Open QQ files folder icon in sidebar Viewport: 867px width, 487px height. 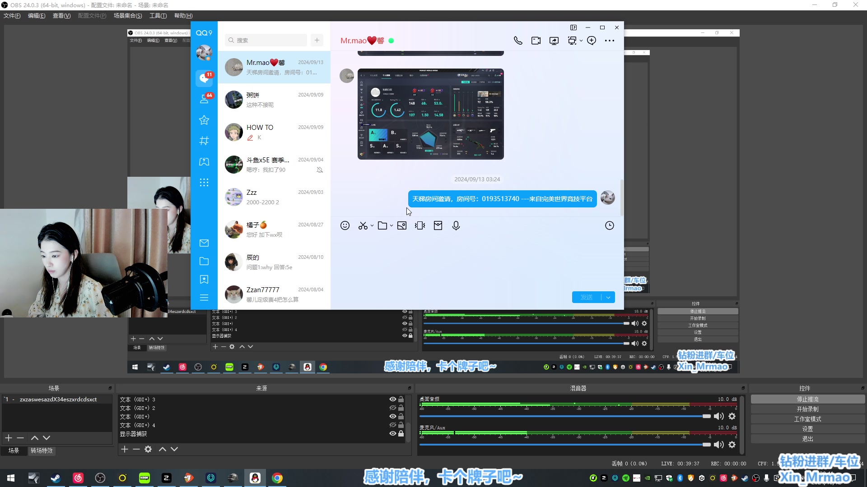204,261
